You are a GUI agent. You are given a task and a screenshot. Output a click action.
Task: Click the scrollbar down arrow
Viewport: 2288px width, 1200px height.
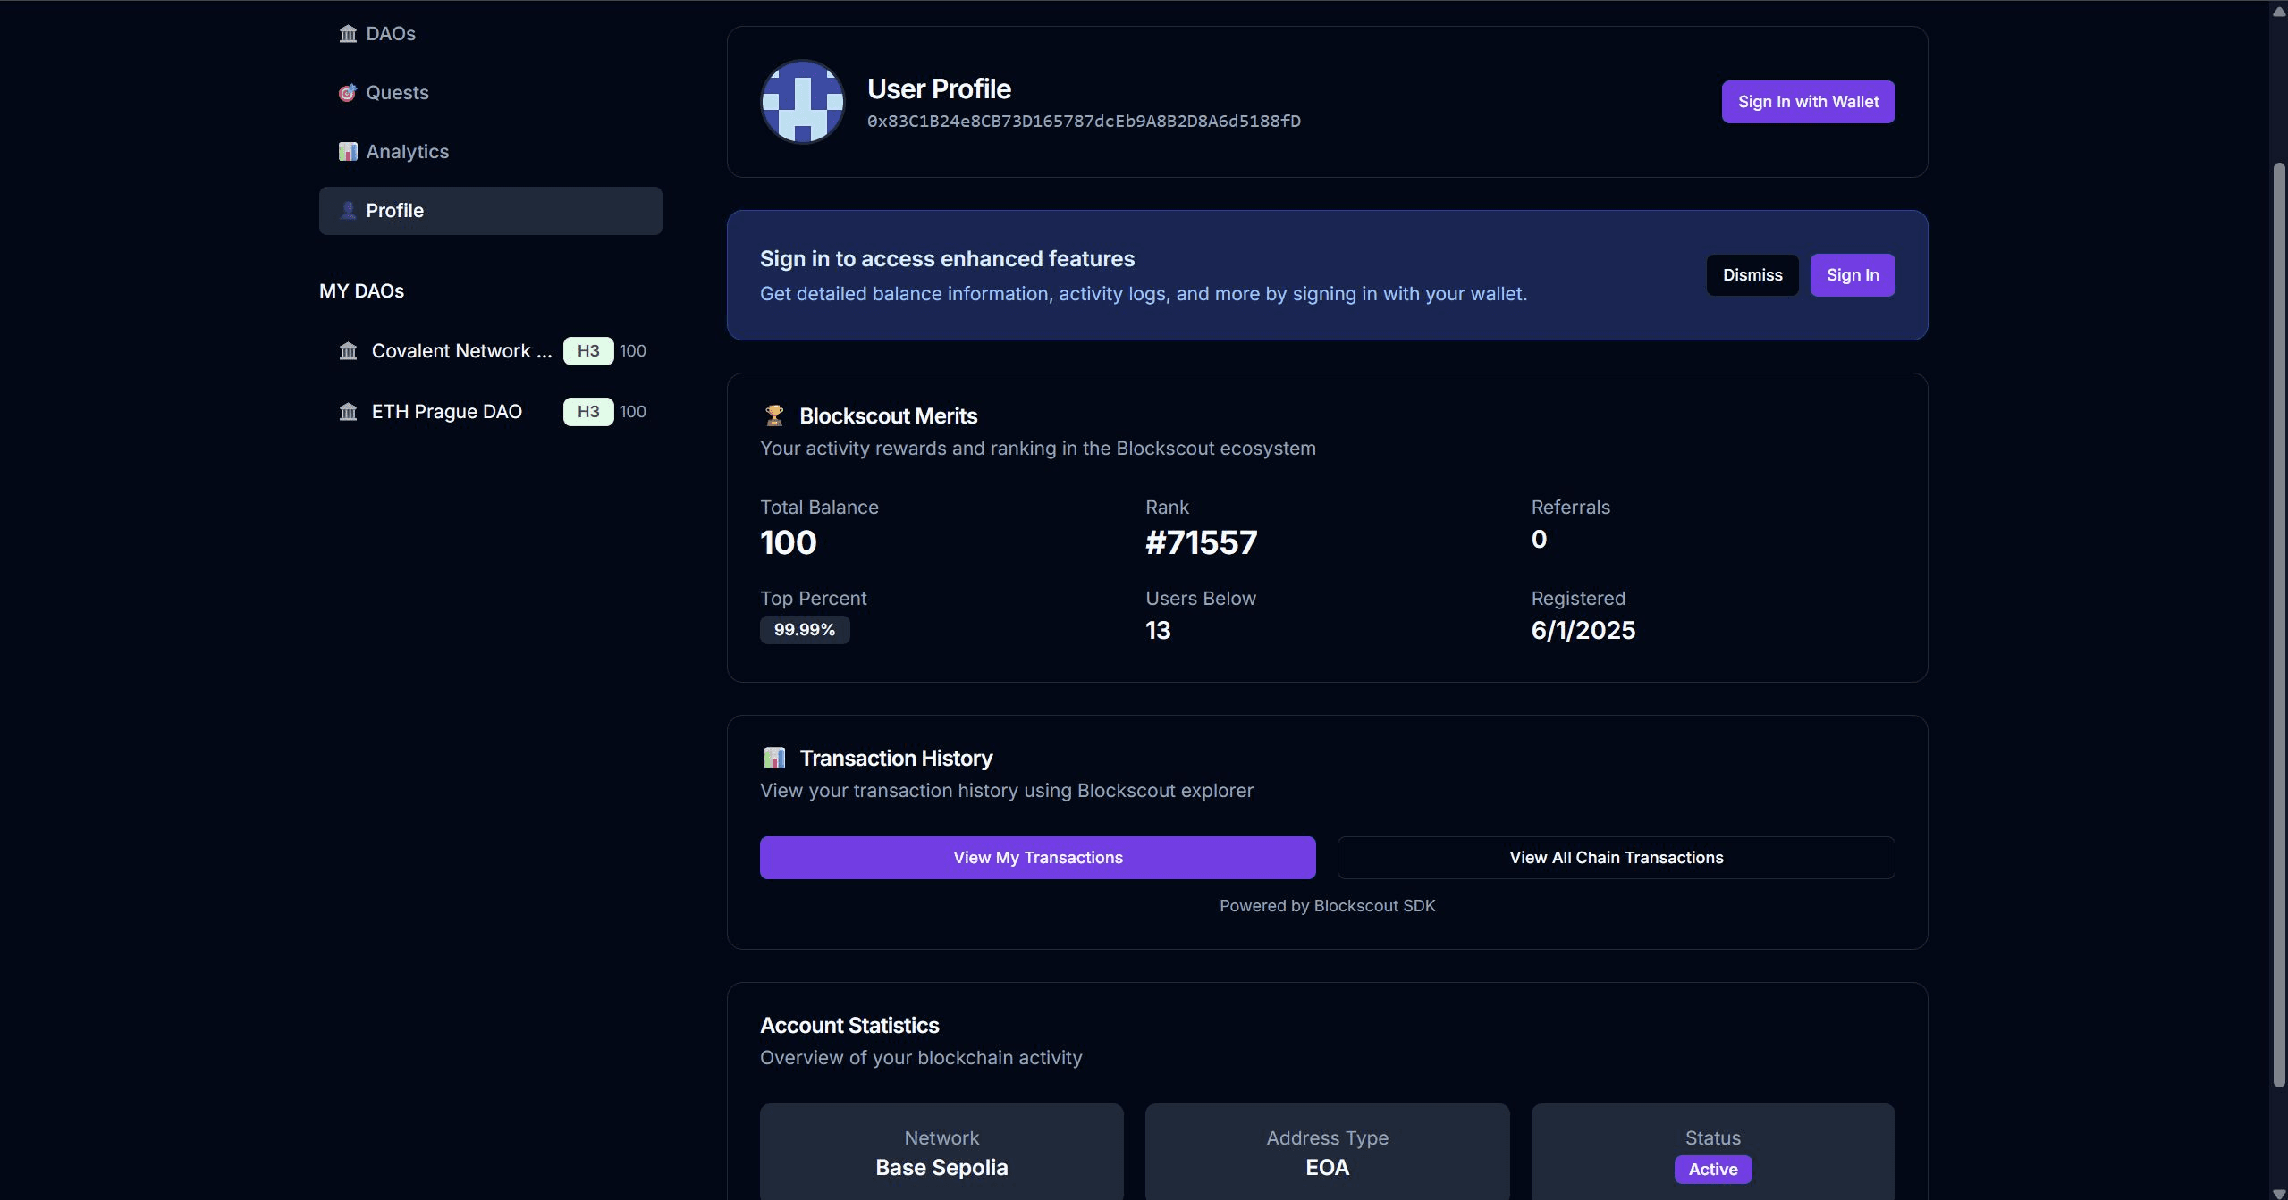[x=2278, y=1193]
